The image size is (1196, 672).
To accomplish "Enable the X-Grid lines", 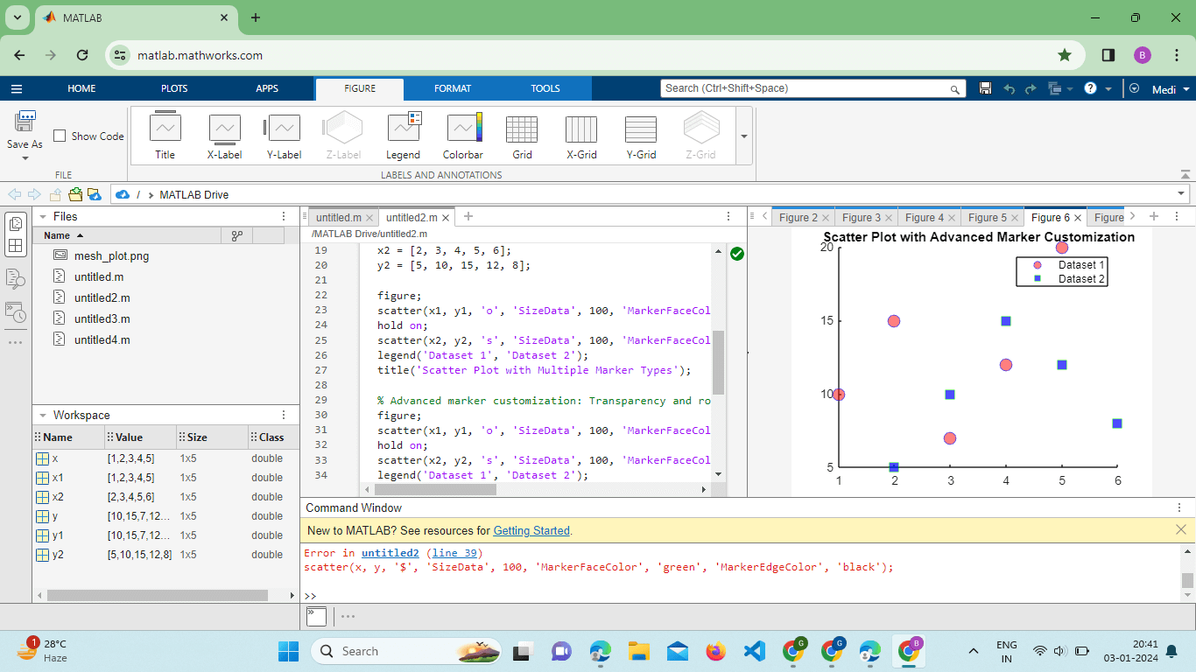I will [581, 136].
